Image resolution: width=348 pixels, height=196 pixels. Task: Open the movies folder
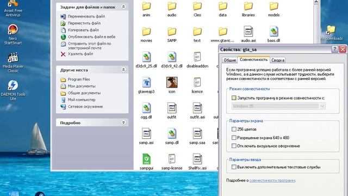[x=146, y=35]
